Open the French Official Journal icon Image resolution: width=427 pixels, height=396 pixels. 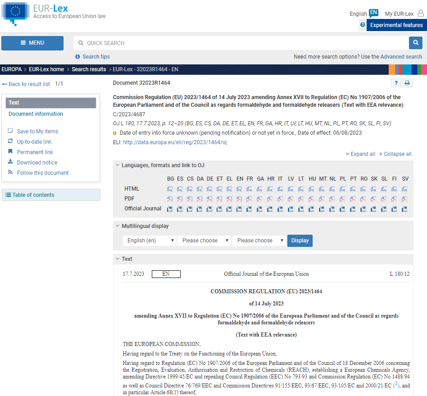[x=250, y=209]
